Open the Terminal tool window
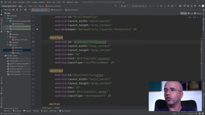This screenshot has height=115, width=205. tap(27, 111)
